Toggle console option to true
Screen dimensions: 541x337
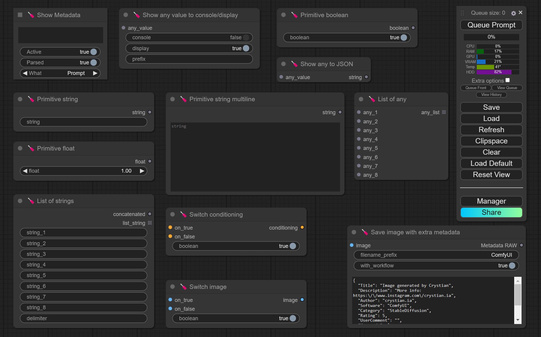189,37
